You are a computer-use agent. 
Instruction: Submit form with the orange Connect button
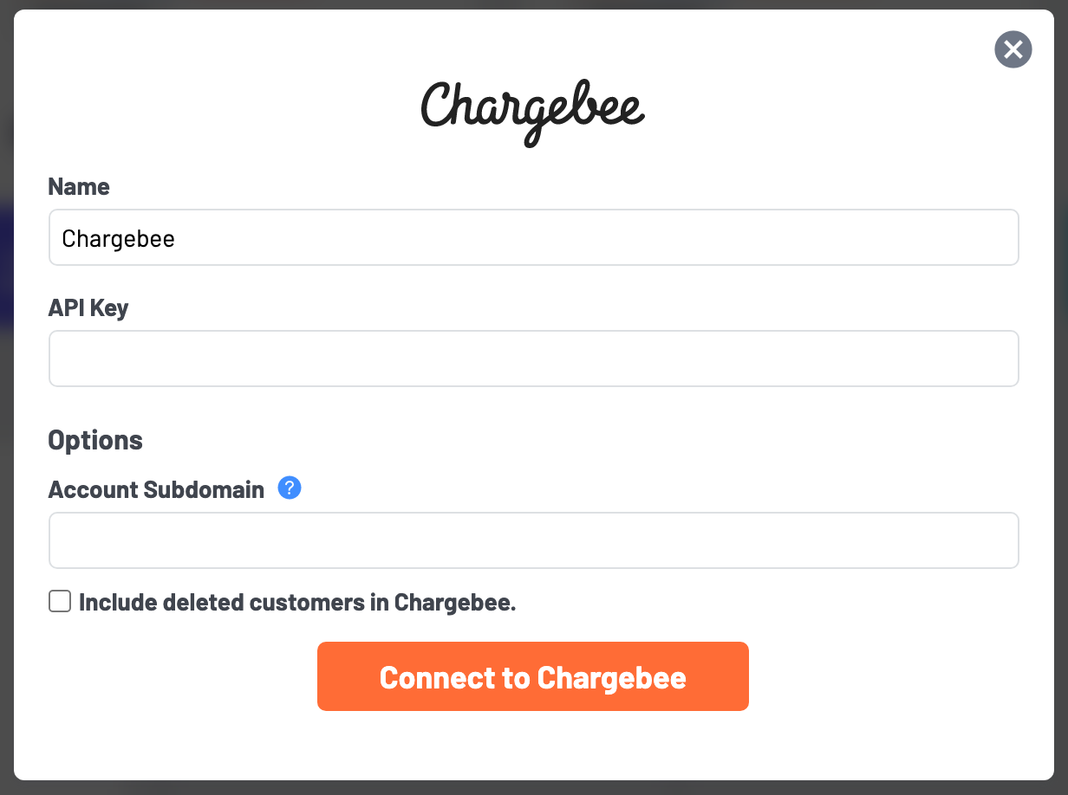click(x=533, y=676)
